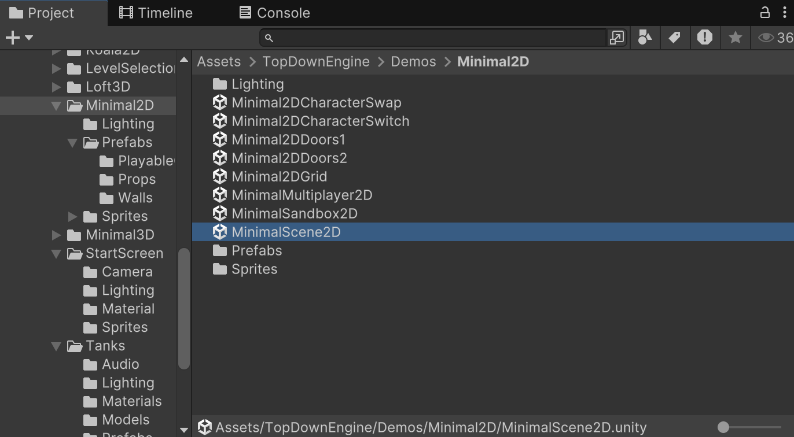Select the Minimal2DDoors2 scene icon
794x437 pixels.
219,158
